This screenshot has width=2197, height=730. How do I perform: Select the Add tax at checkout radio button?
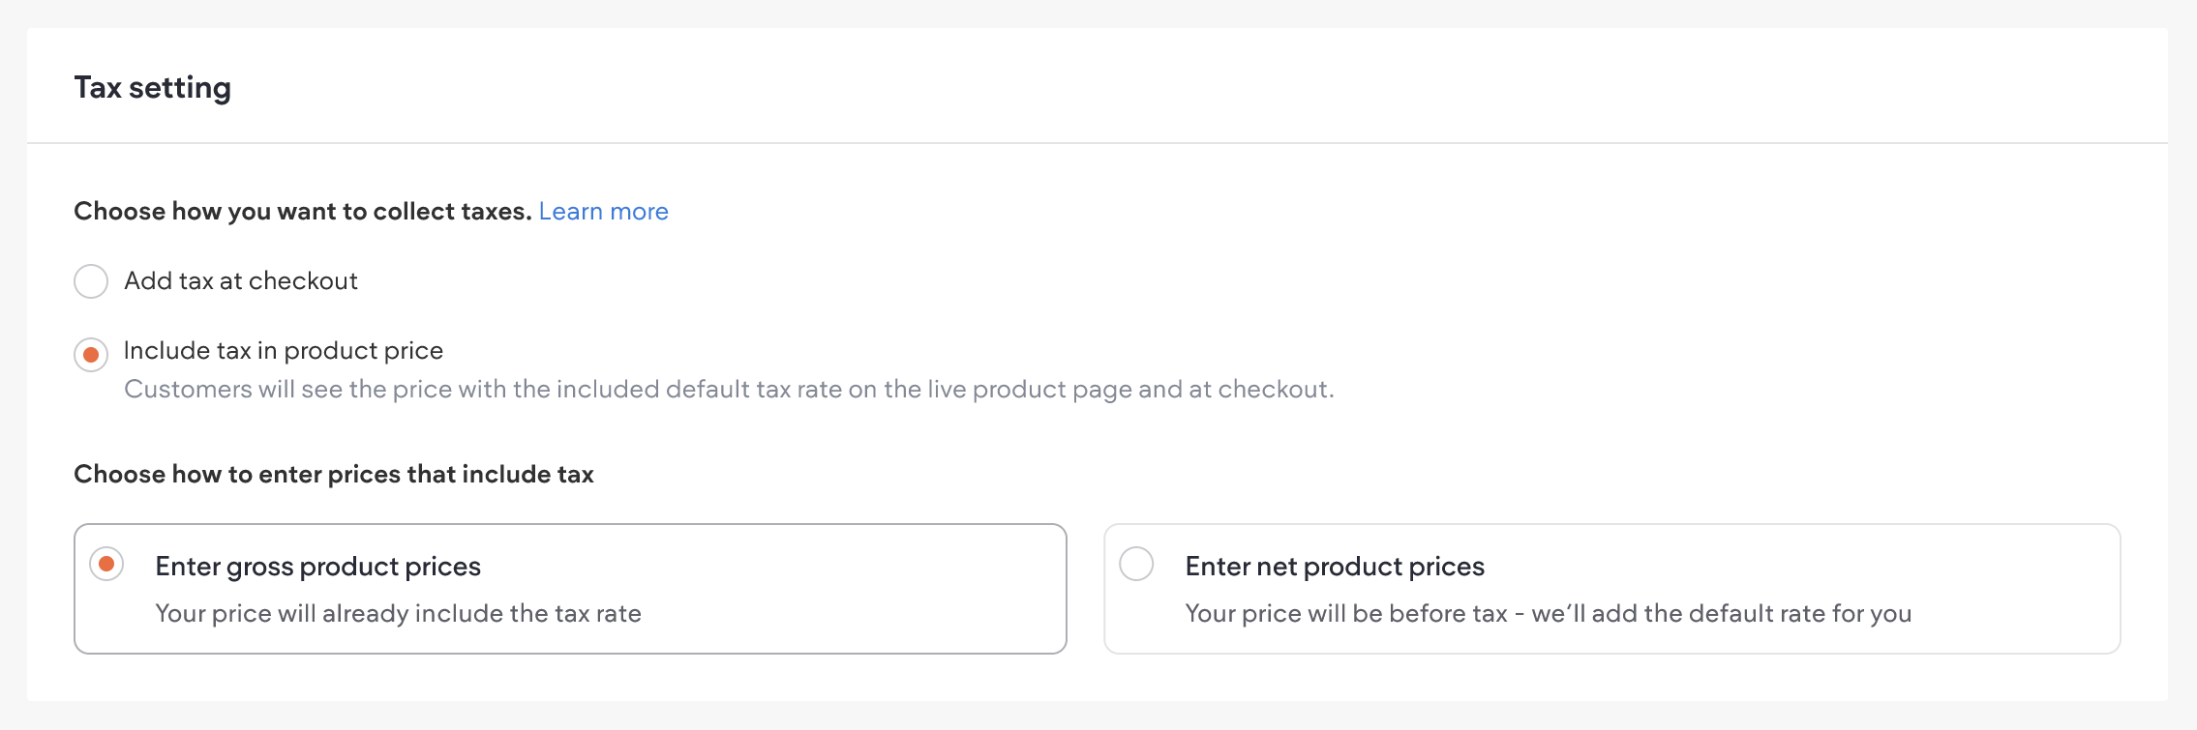[x=91, y=281]
